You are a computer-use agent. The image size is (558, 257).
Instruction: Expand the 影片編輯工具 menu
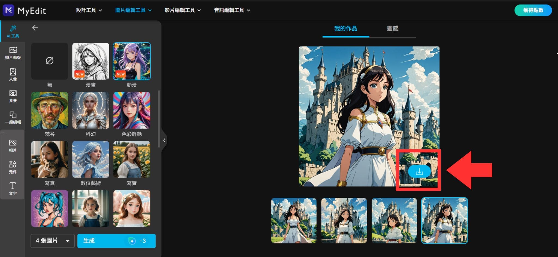(183, 10)
